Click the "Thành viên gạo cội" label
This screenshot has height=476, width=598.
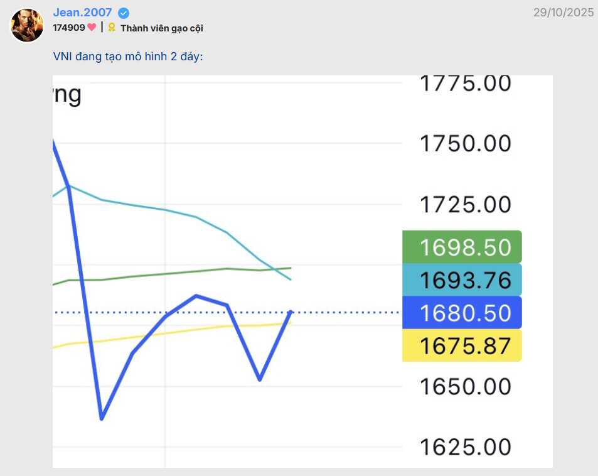[x=161, y=28]
